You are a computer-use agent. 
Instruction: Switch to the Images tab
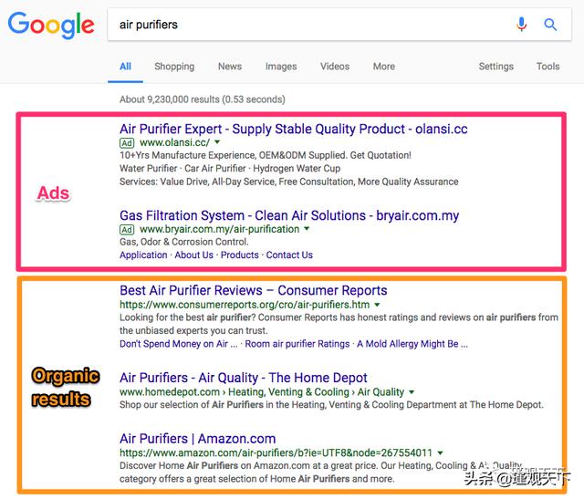(281, 67)
